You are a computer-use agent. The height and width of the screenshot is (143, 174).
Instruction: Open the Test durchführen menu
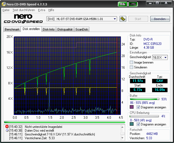click(24, 10)
